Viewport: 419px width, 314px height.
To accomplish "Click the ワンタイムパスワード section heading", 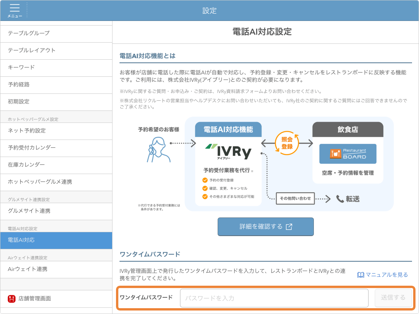I will pos(150,254).
